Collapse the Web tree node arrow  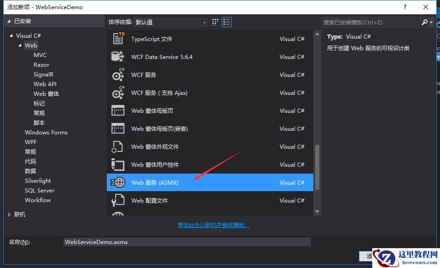[20, 46]
